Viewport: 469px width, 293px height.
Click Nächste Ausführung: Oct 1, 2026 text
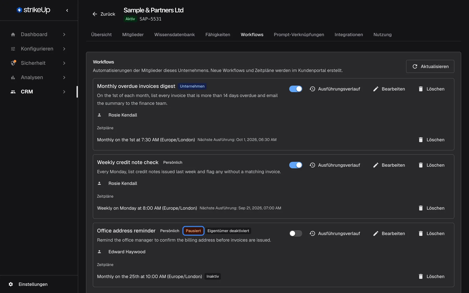click(x=237, y=140)
